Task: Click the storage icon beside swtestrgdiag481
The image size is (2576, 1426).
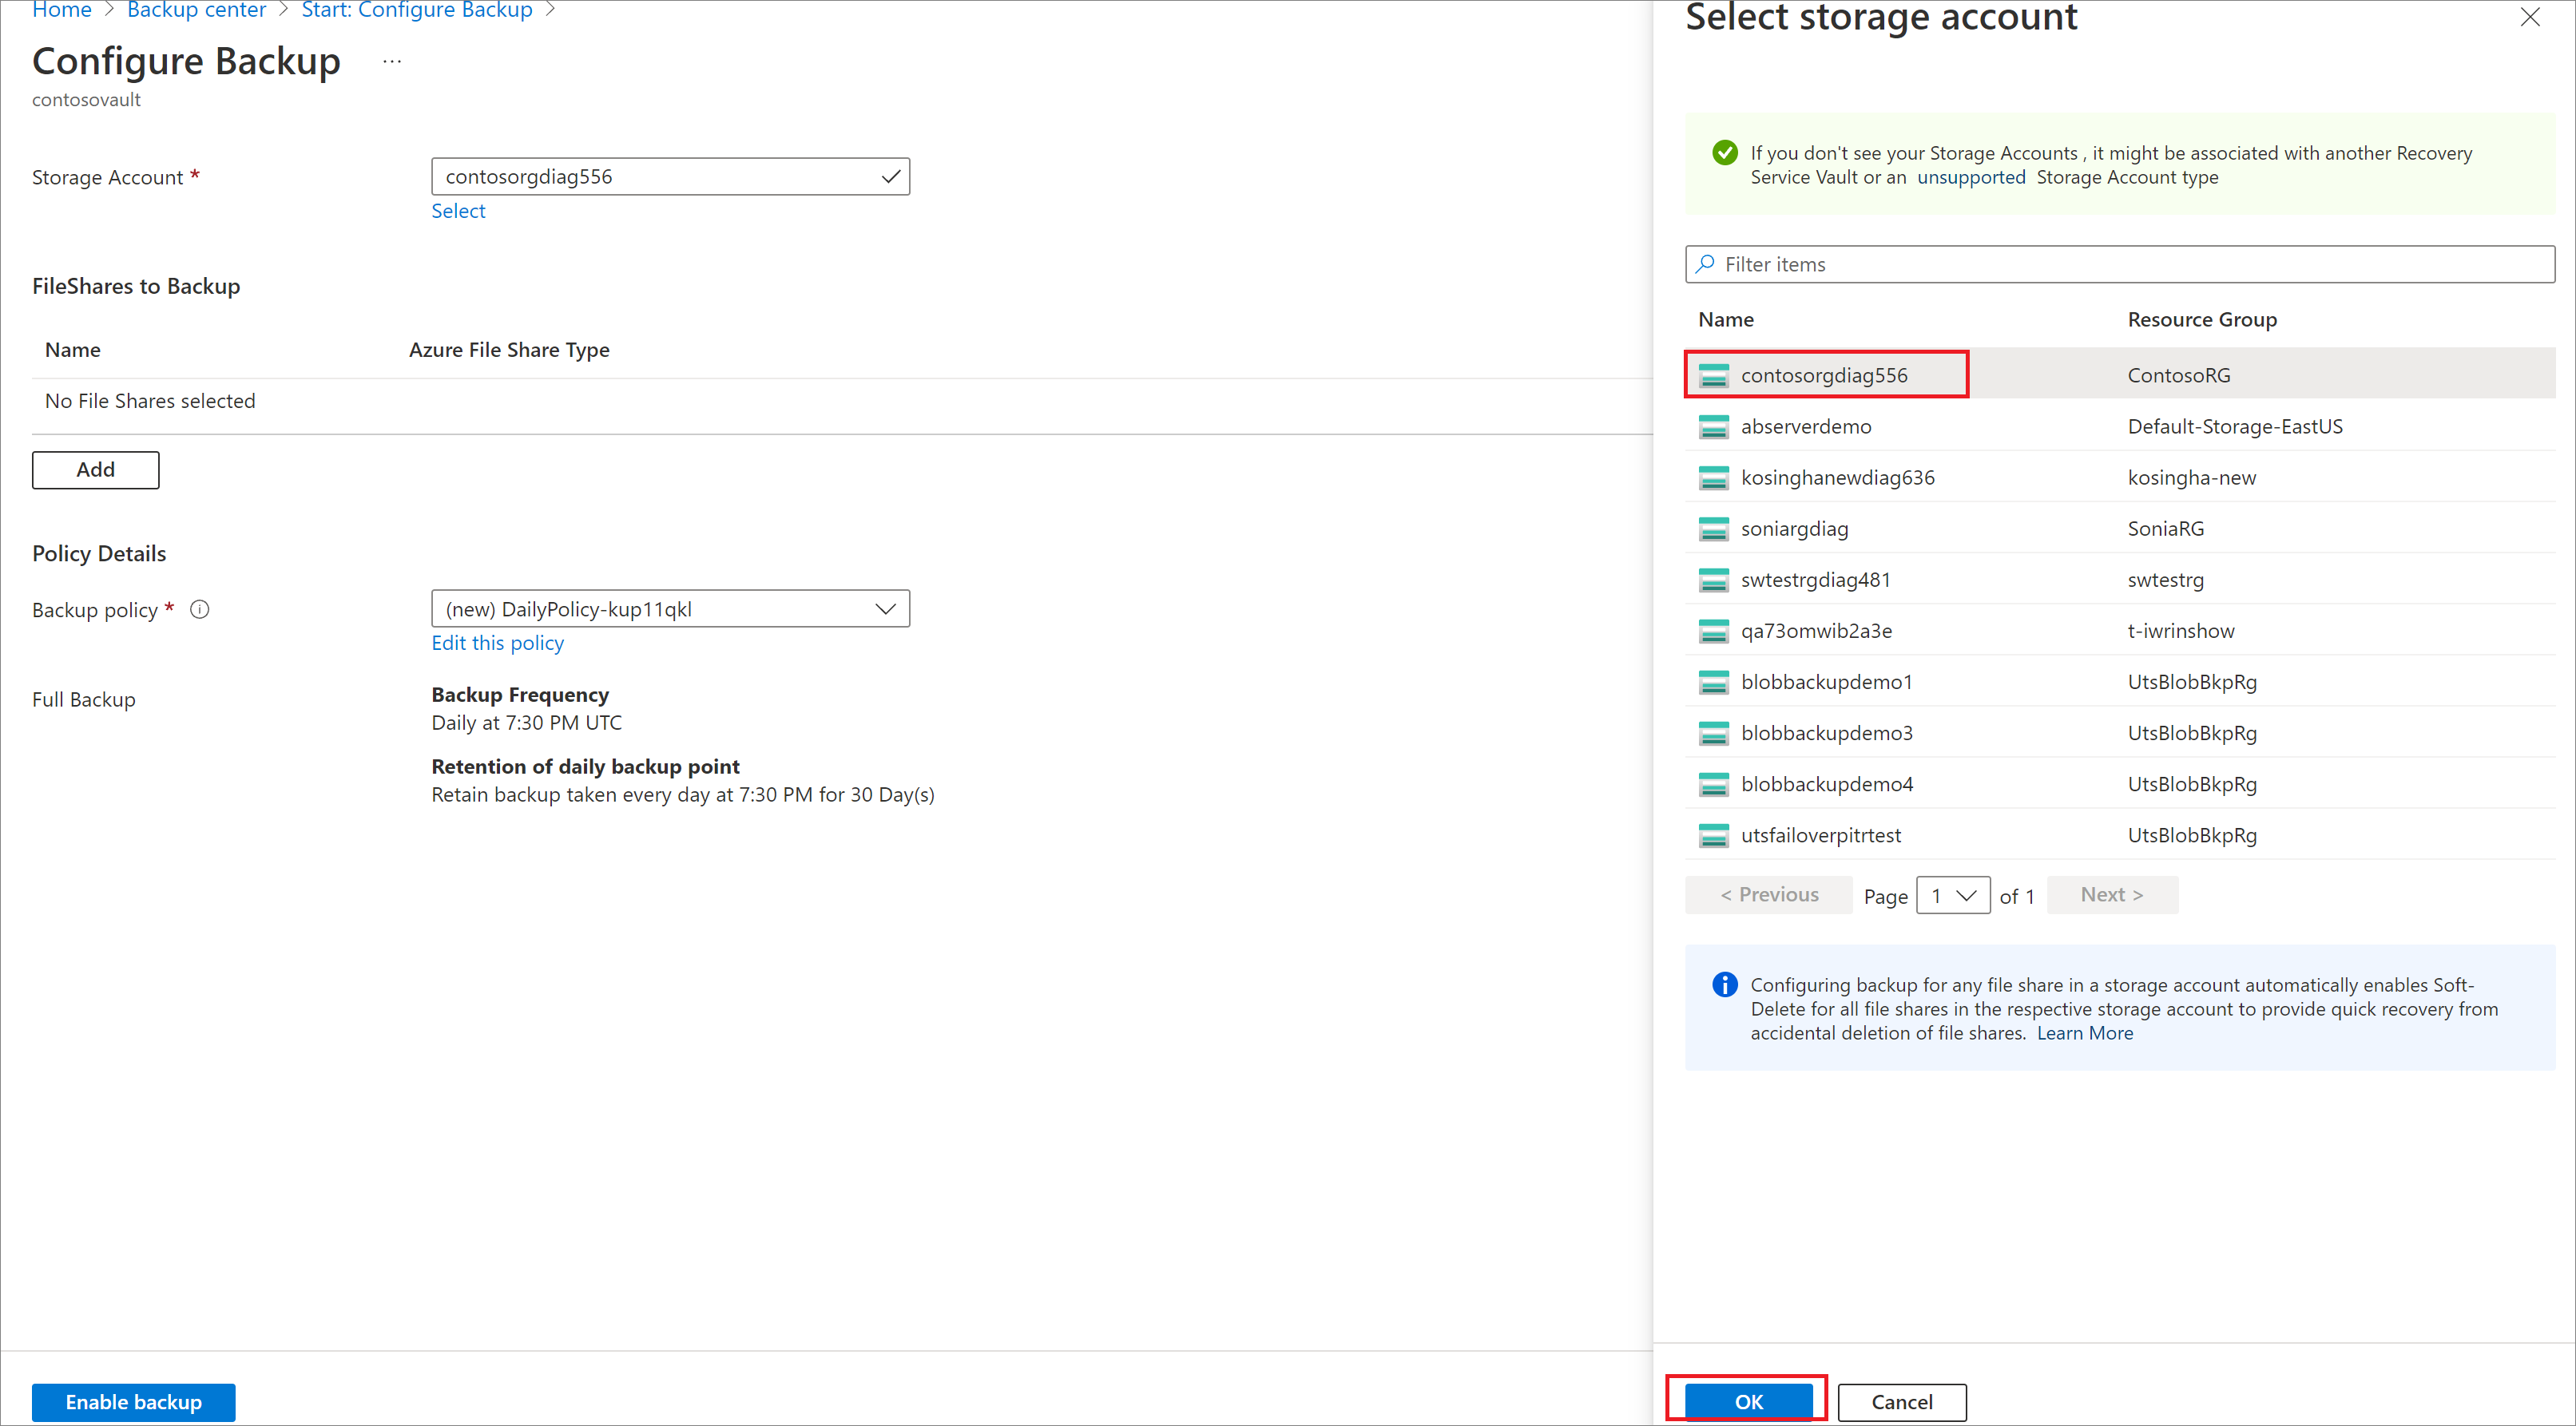Action: 1713,580
